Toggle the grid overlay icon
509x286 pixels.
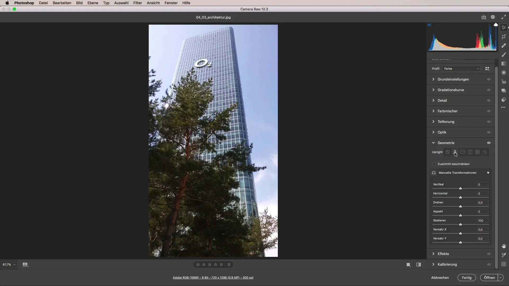click(x=504, y=264)
